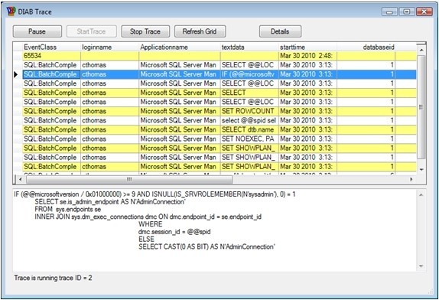
Task: Click the Refresh Grid button
Action: point(200,31)
